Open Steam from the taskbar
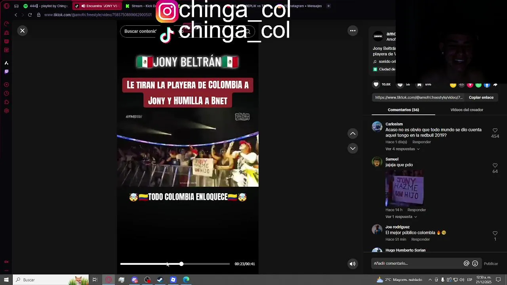Image resolution: width=507 pixels, height=285 pixels. click(x=160, y=280)
